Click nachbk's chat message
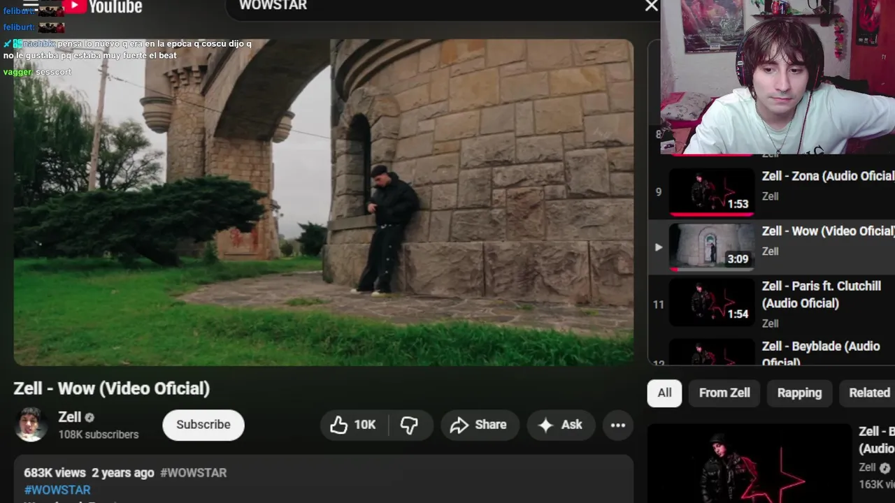Viewport: 895px width, 503px height. tap(127, 50)
